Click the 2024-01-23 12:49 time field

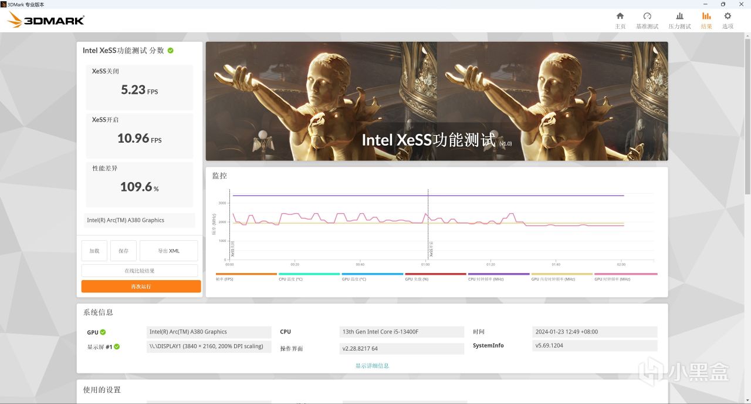click(x=595, y=332)
